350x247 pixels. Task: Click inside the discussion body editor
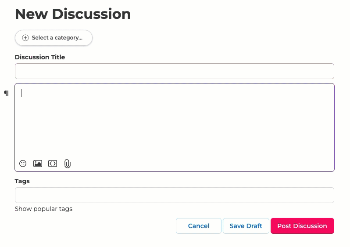(x=175, y=121)
